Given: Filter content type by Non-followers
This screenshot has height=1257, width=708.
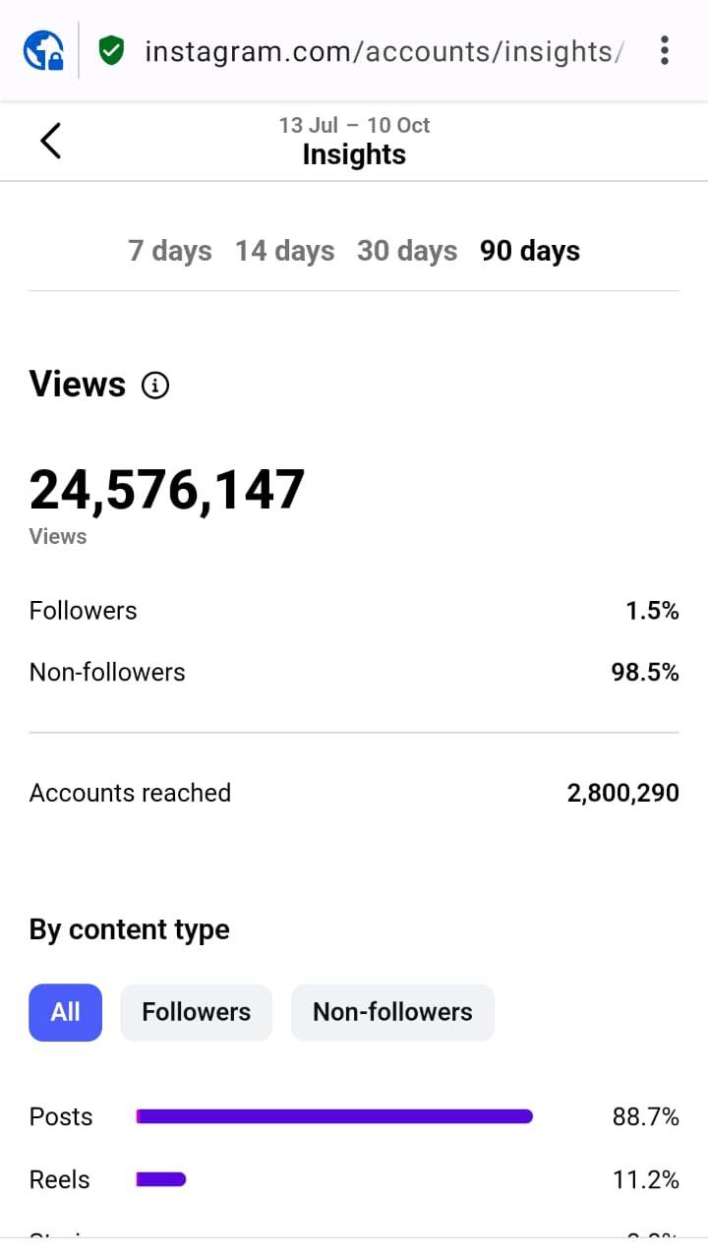Looking at the screenshot, I should 392,1012.
